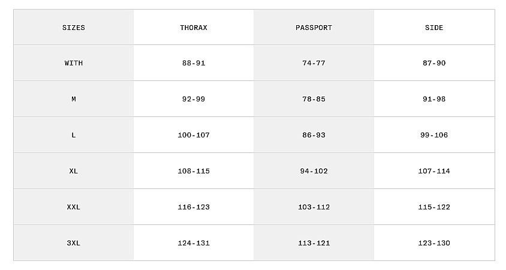Click the 88-91 thorax cell

tap(194, 63)
